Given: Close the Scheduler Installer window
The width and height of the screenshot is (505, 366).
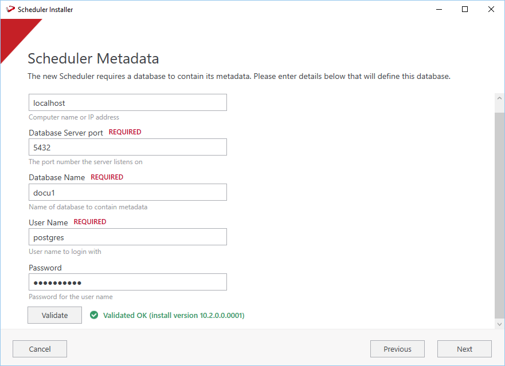Looking at the screenshot, I should (491, 9).
